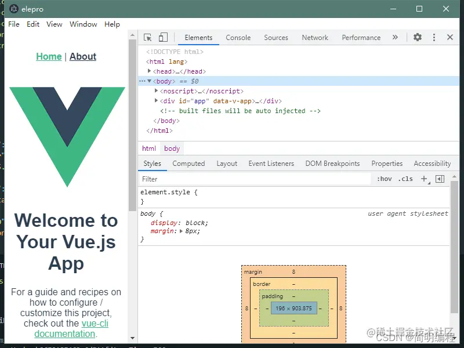Open the vue-cli documentation link
This screenshot has height=348, width=464.
tap(71, 328)
